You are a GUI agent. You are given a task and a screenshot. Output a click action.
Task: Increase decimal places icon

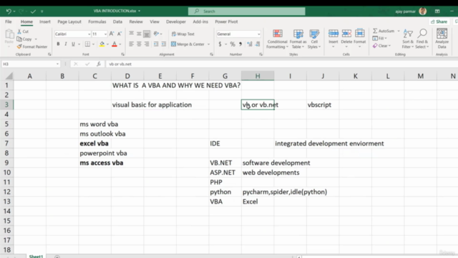coord(250,44)
